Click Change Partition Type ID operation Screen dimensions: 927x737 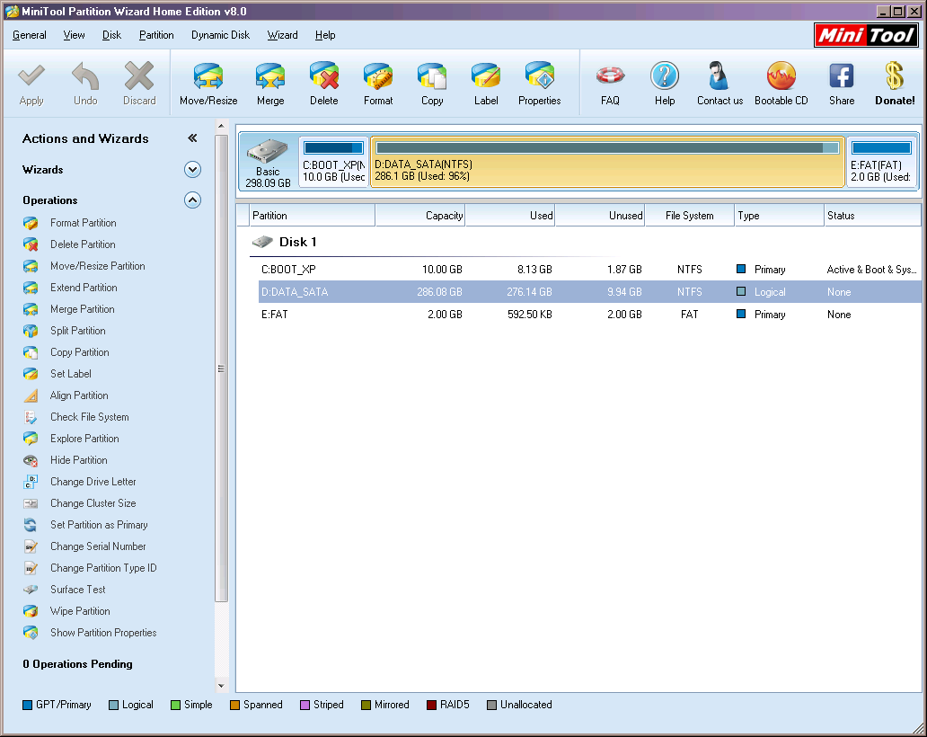tap(103, 568)
